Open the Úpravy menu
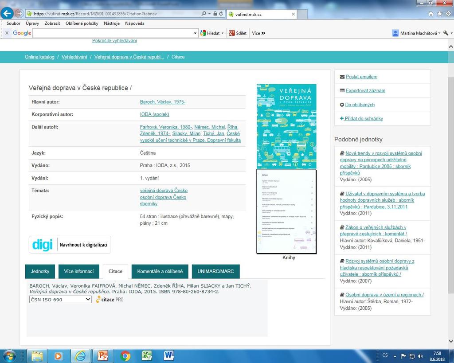 pyautogui.click(x=32, y=23)
